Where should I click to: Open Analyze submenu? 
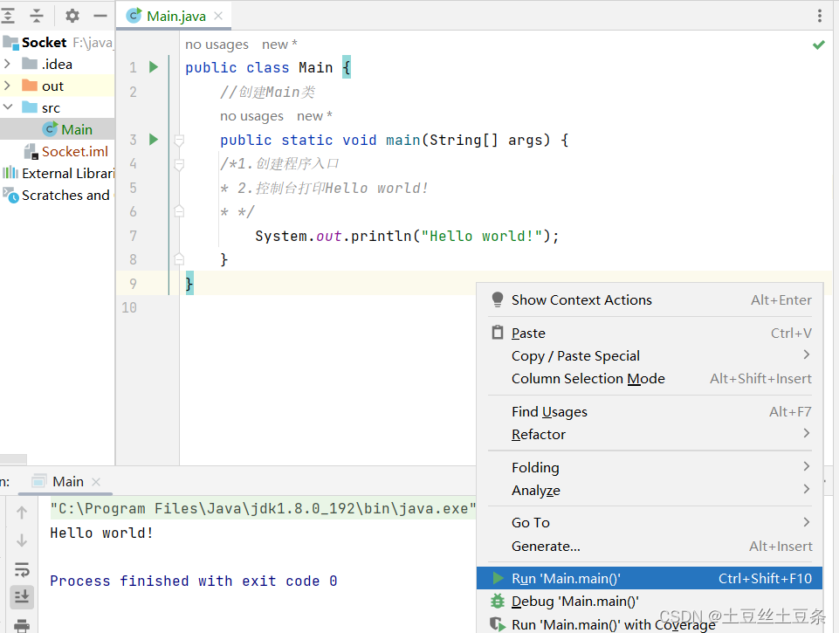(649, 490)
